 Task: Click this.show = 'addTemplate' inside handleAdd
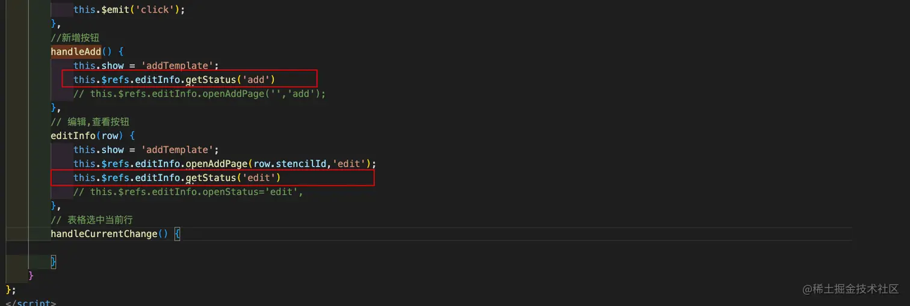[x=146, y=66]
